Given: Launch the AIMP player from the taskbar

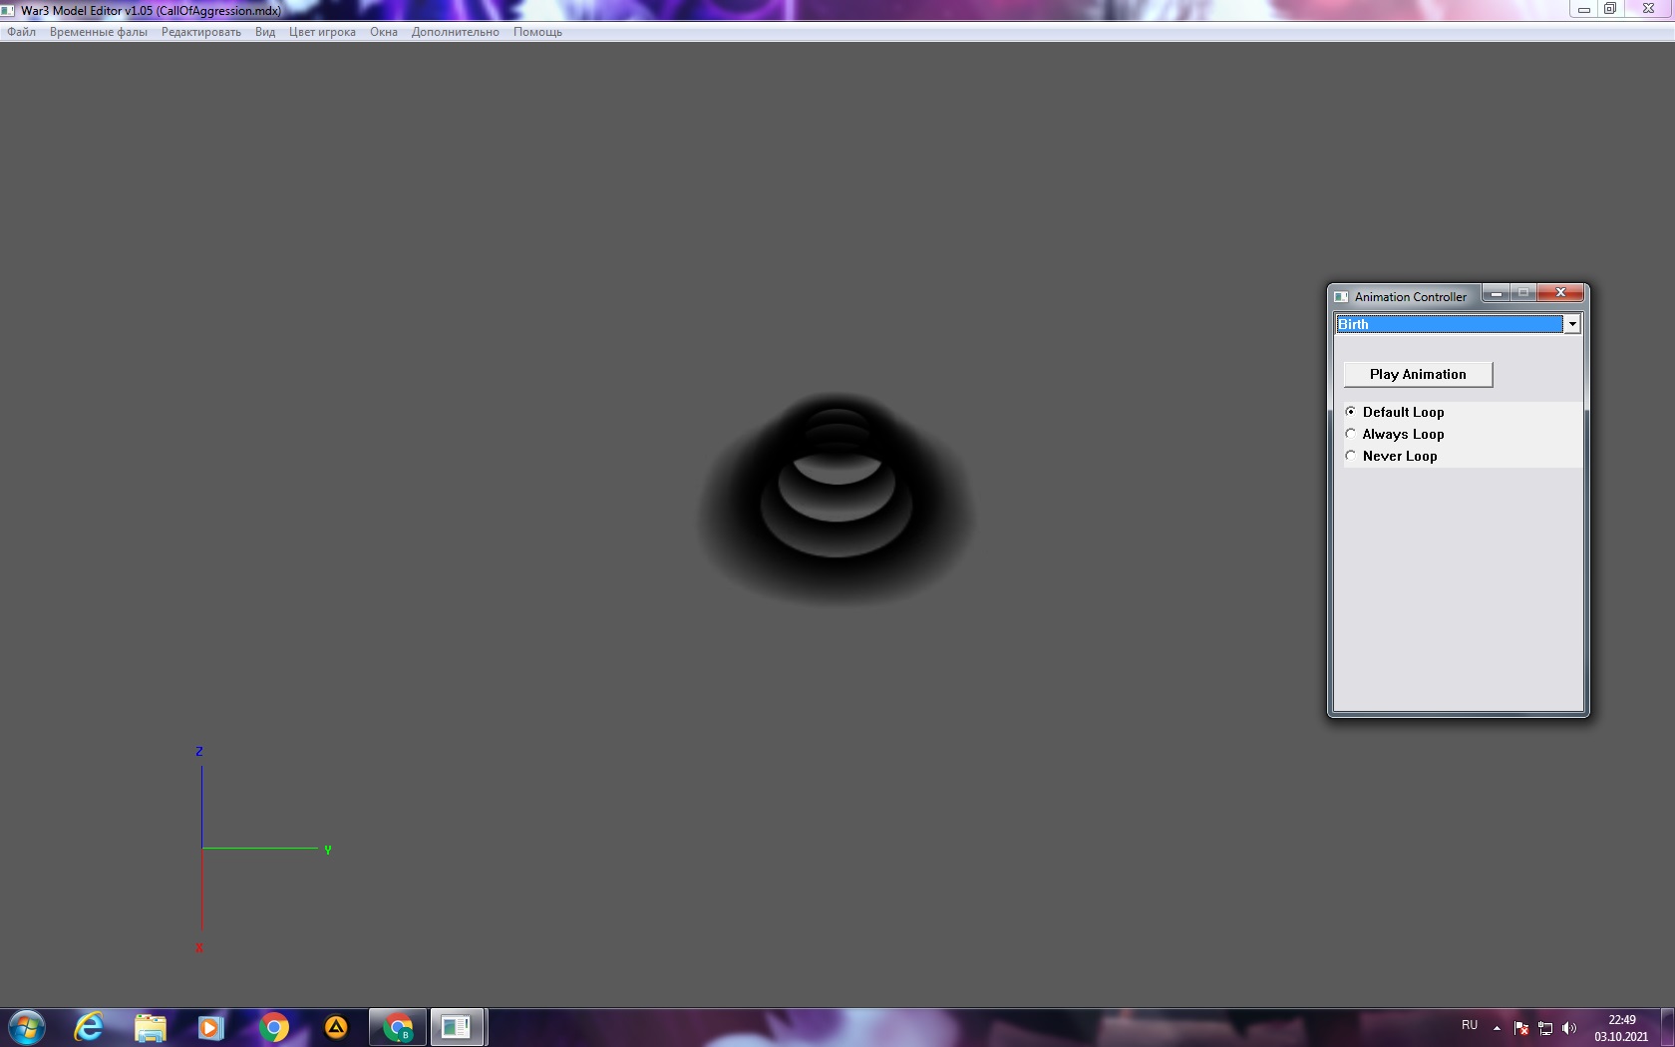Looking at the screenshot, I should click(336, 1027).
